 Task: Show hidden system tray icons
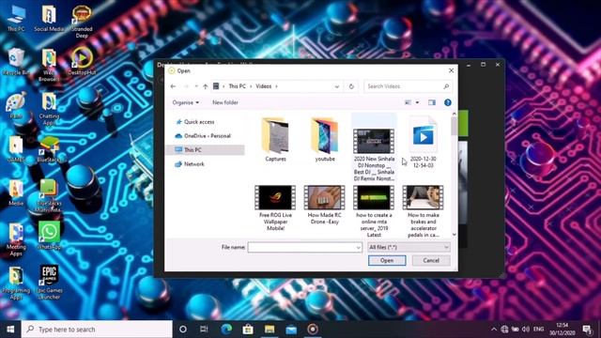[494, 330]
